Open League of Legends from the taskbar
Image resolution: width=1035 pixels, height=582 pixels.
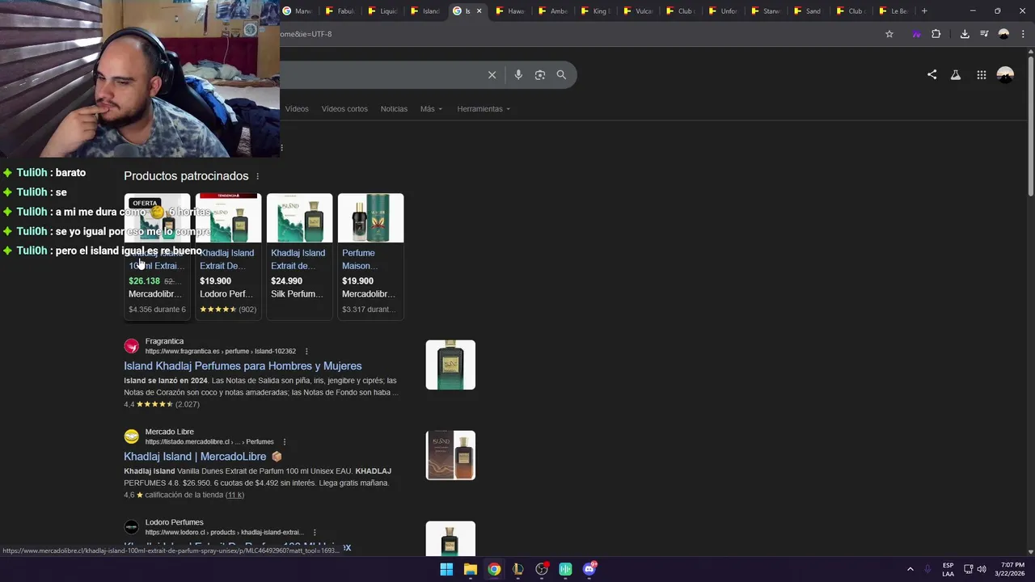[518, 569]
